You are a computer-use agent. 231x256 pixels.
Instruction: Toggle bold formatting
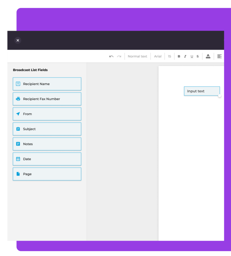click(179, 56)
